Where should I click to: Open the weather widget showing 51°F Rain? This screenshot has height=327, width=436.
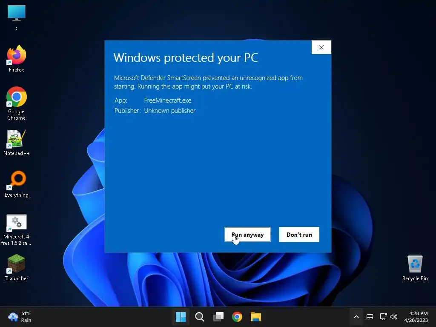[x=20, y=317]
